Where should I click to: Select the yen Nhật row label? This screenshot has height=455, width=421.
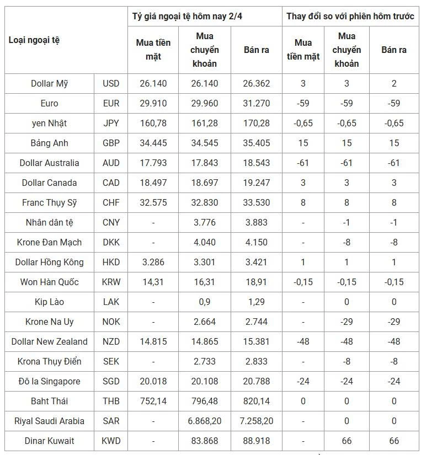pos(50,123)
